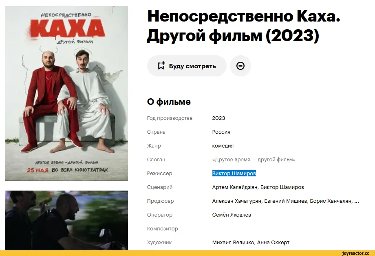The height and width of the screenshot is (256, 375).
Task: Open artist Анна Оккерт link
Action: 273,243
